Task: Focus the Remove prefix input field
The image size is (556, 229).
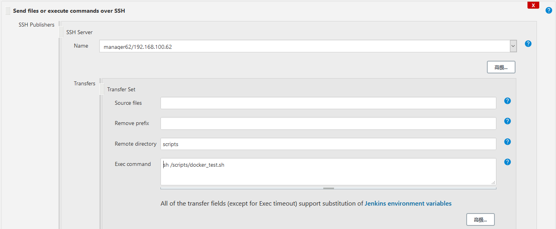Action: coord(328,123)
